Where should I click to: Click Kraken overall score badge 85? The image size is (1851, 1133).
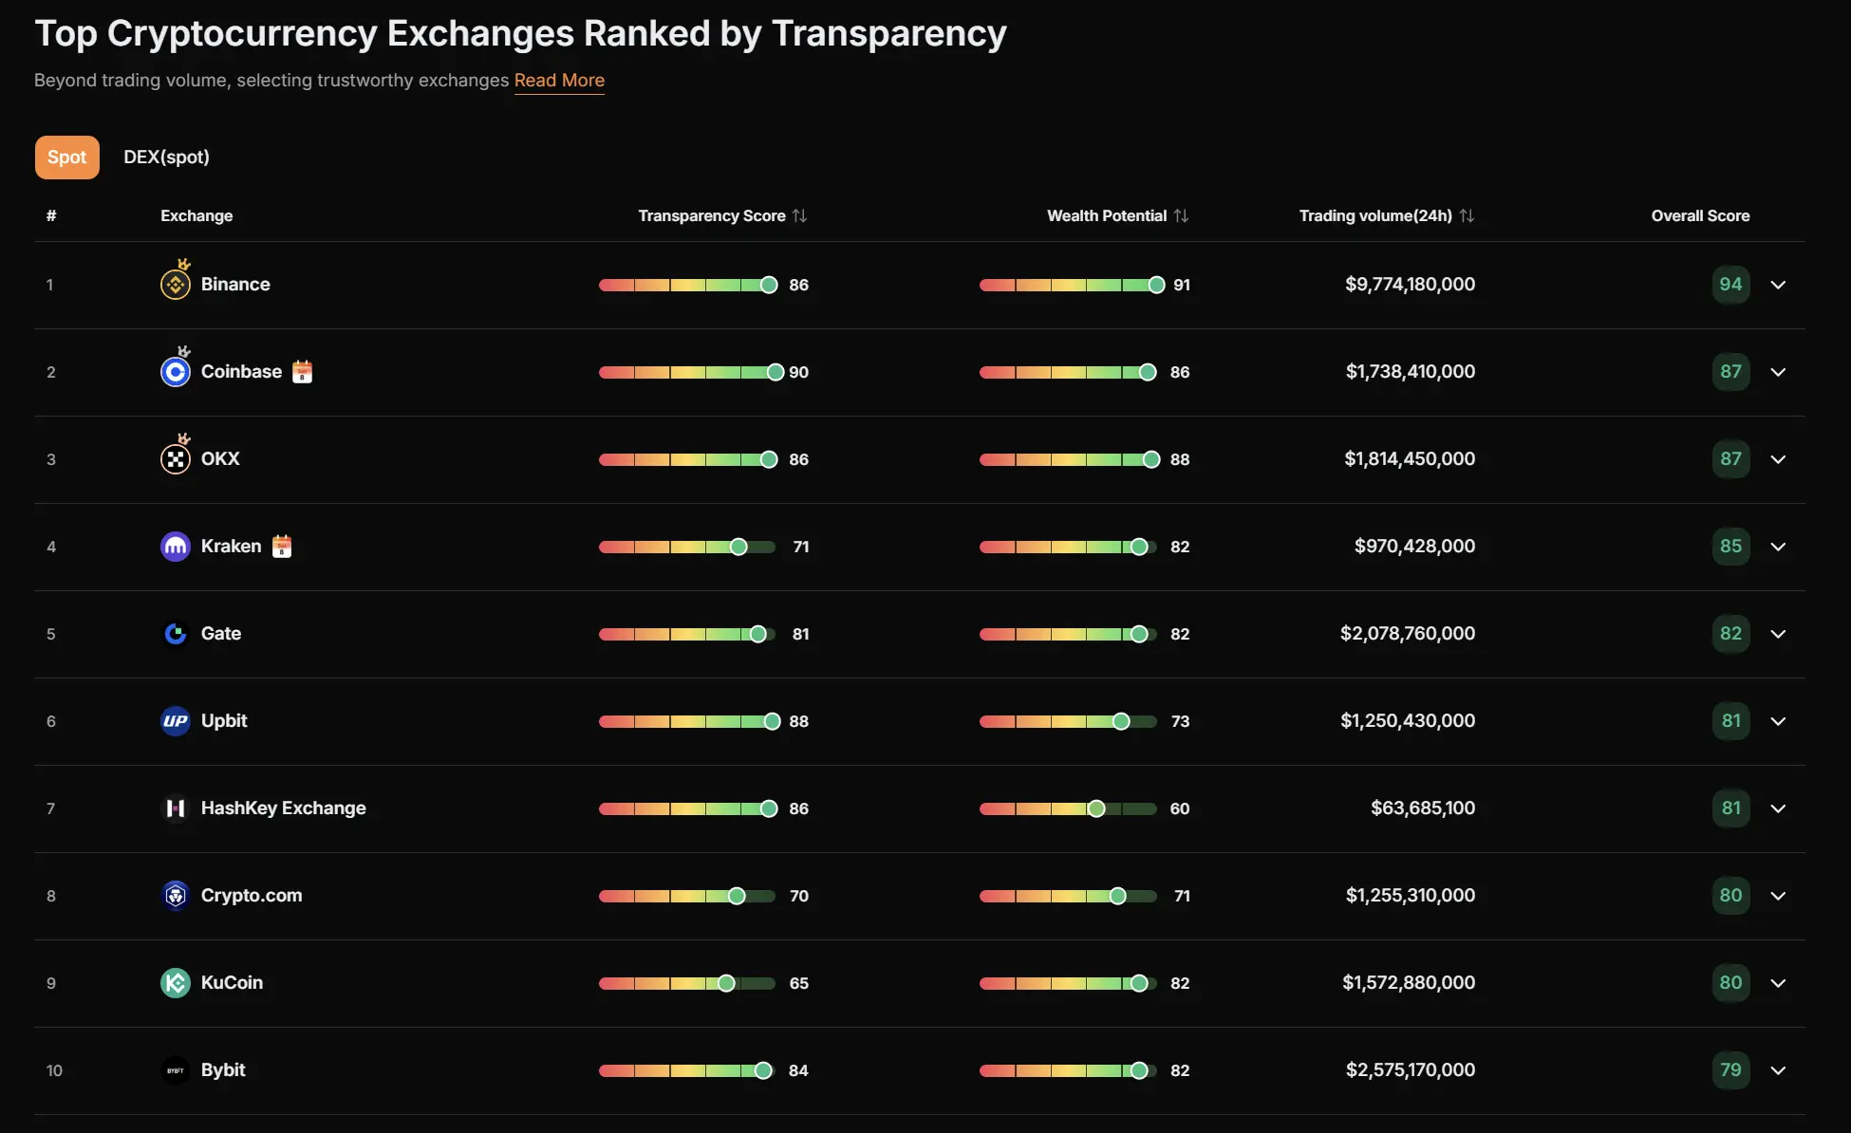pos(1730,547)
